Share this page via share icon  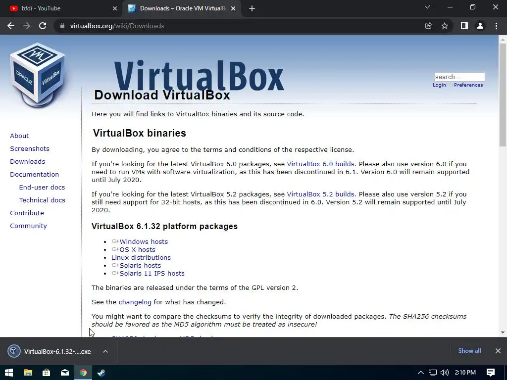(428, 26)
